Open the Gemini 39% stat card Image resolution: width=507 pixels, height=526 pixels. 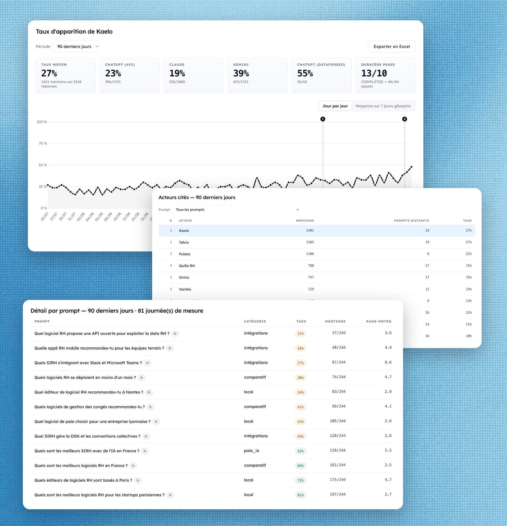click(257, 75)
